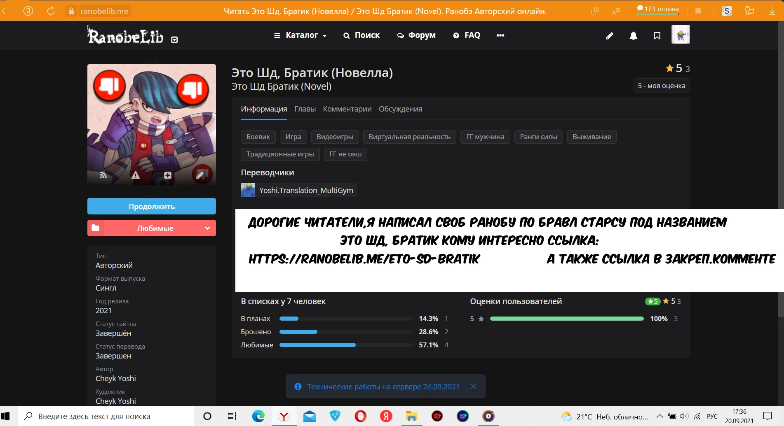Viewport: 784px width, 426px height.
Task: Open bookmarks icon in site header
Action: click(x=657, y=36)
